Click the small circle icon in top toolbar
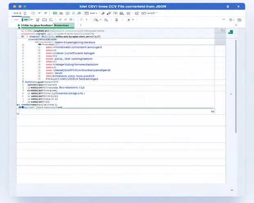Screen dimensions: 254x203 73,13
